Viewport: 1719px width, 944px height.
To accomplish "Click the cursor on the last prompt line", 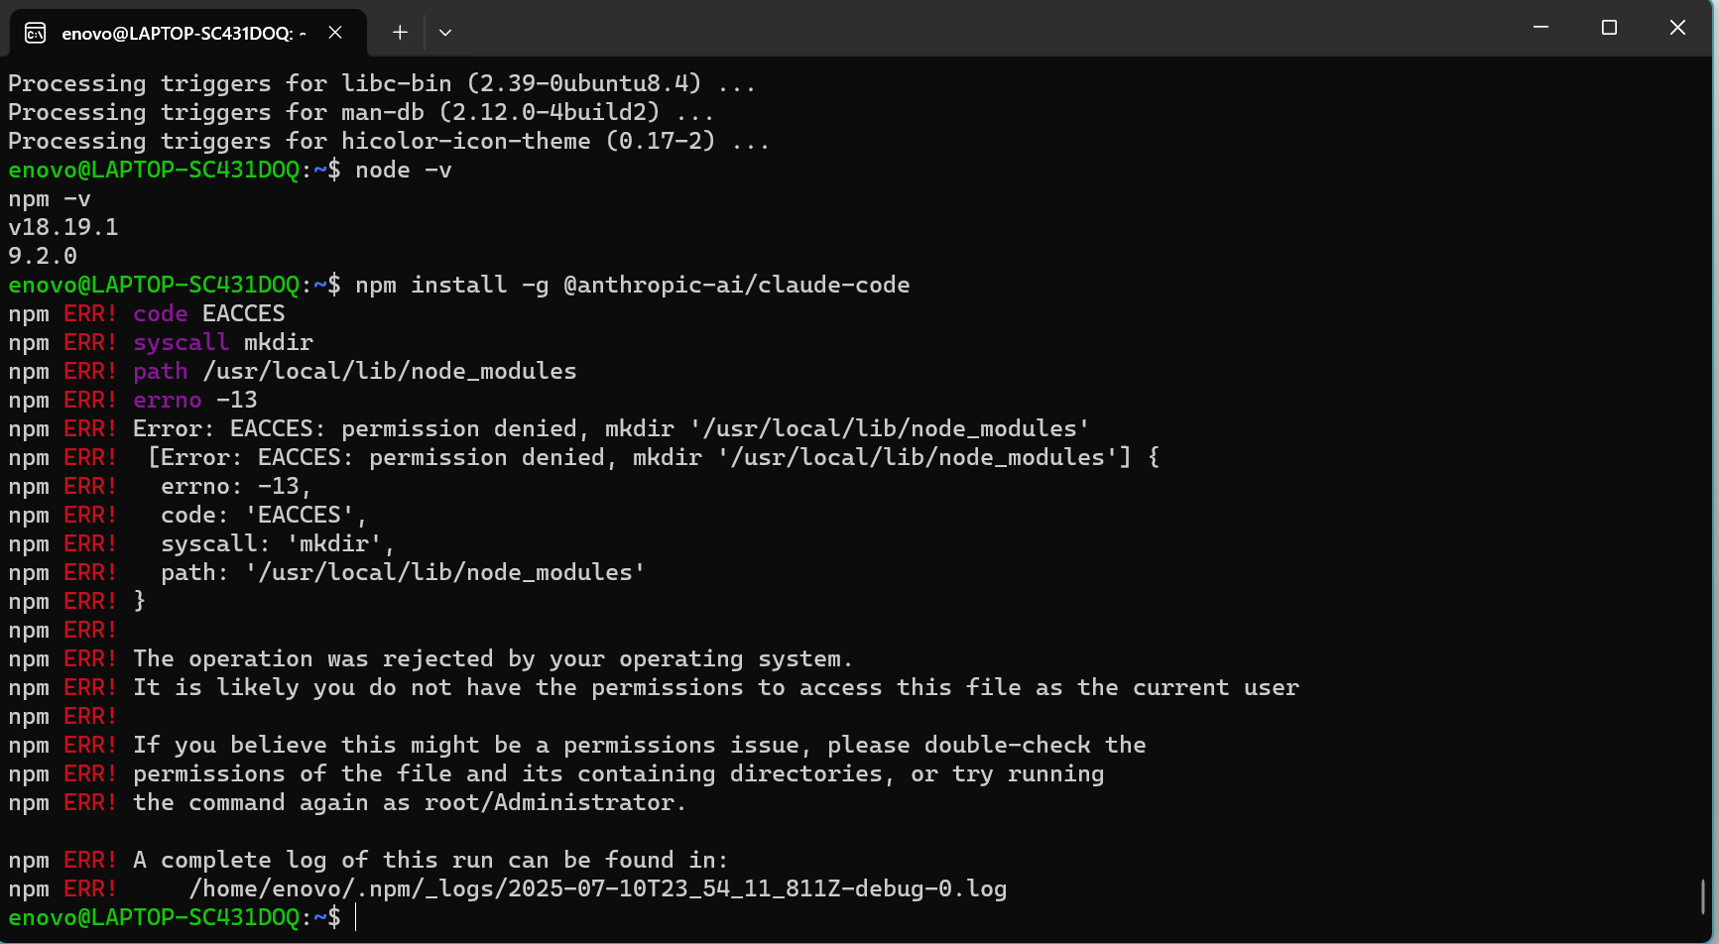I will (356, 917).
